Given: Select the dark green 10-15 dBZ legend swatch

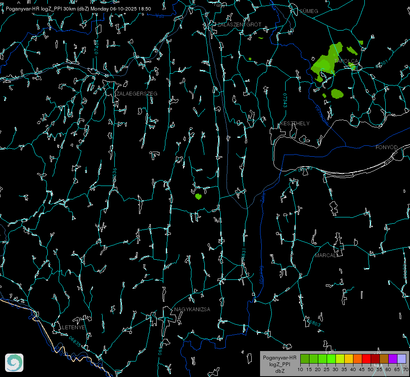Looking at the screenshot, I should [305, 359].
